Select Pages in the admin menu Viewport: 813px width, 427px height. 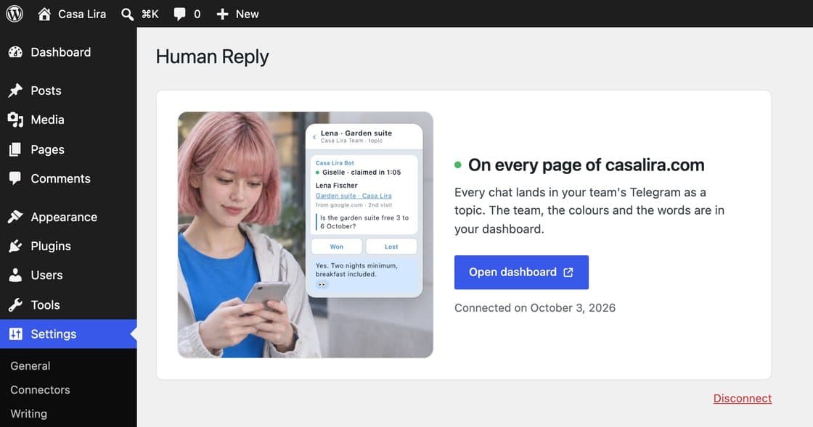[68, 149]
